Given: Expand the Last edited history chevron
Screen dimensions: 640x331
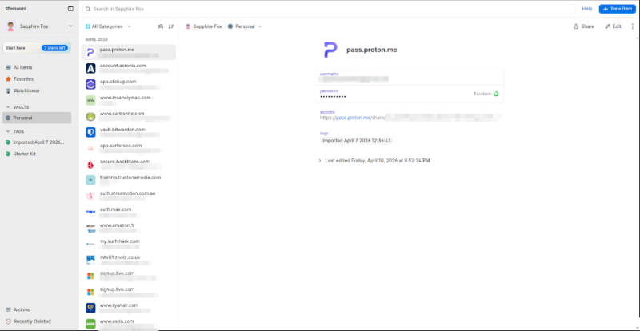Looking at the screenshot, I should point(320,161).
